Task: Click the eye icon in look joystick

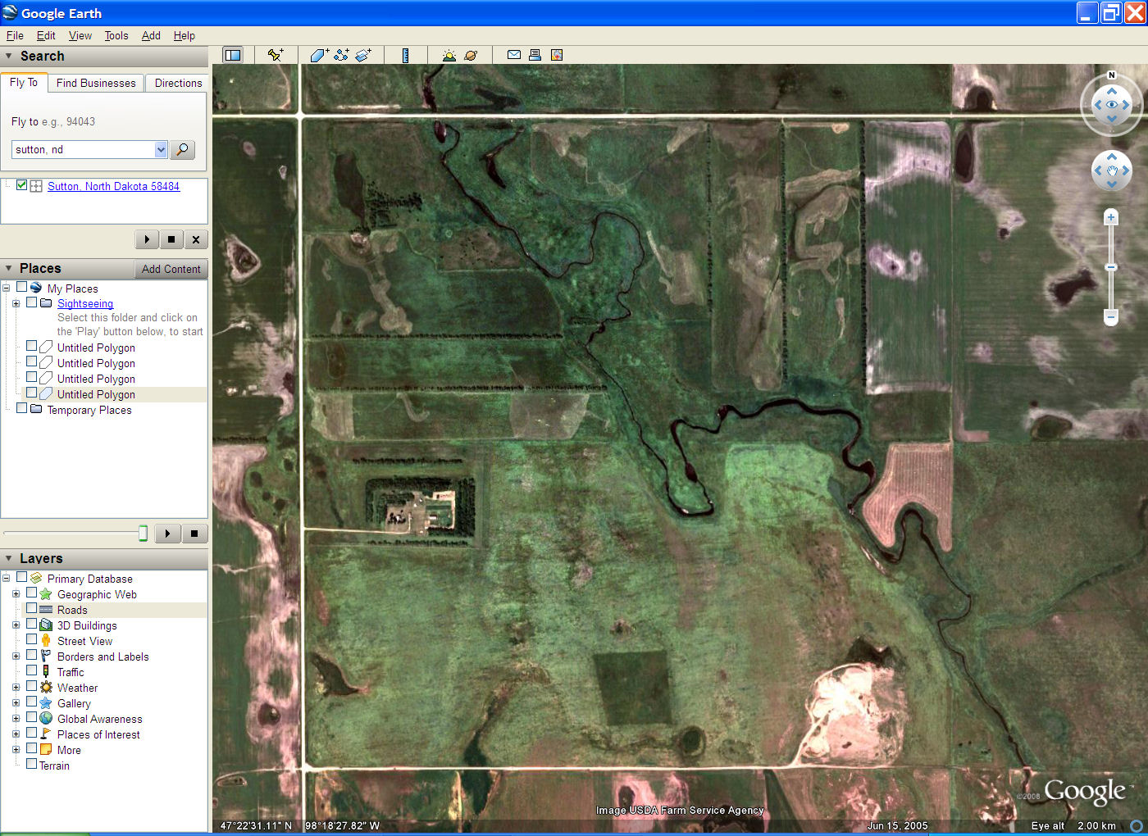Action: (x=1112, y=105)
